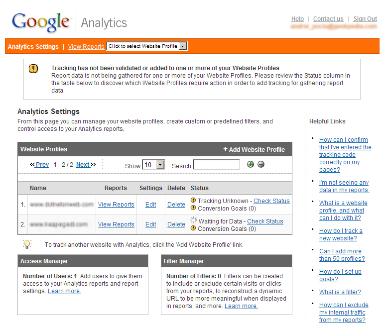Viewport: 384px width, 324px height.
Task: Click the Help link
Action: point(297,19)
